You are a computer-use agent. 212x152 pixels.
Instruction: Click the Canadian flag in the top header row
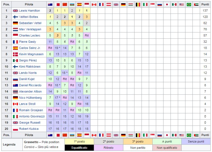click(94, 5)
